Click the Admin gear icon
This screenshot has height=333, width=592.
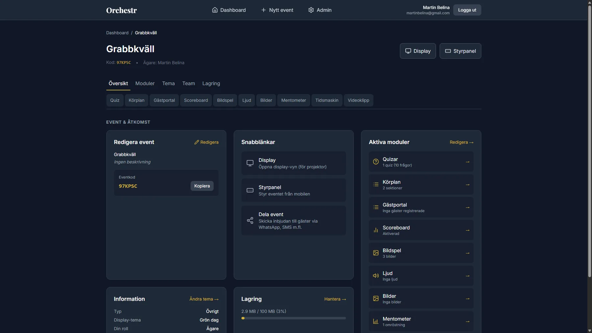pos(311,10)
